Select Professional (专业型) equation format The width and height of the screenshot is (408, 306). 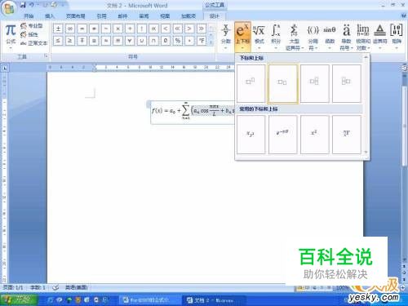point(32,26)
